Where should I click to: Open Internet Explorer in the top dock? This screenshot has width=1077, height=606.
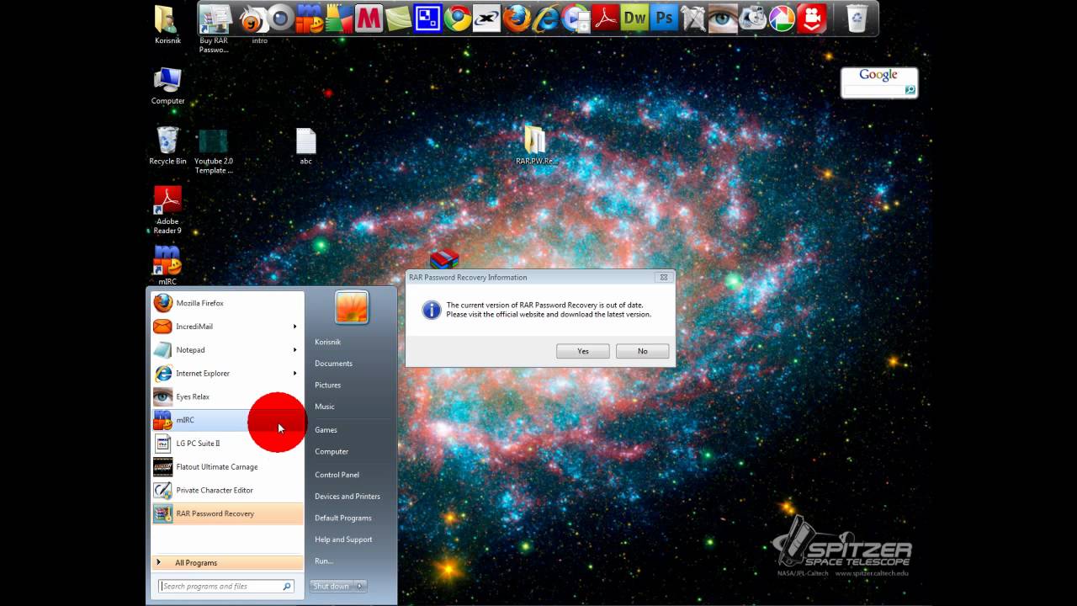point(547,18)
